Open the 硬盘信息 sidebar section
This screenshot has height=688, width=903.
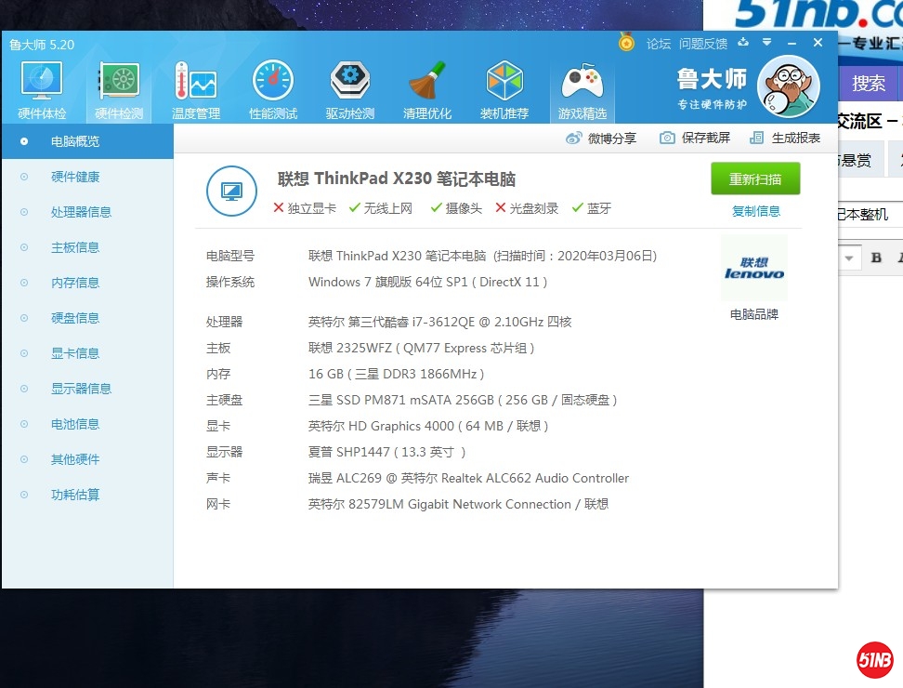click(x=75, y=318)
